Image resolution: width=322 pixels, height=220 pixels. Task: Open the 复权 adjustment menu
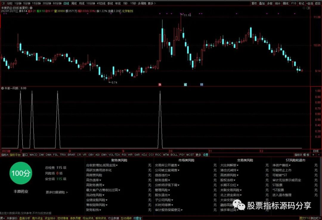[254, 4]
